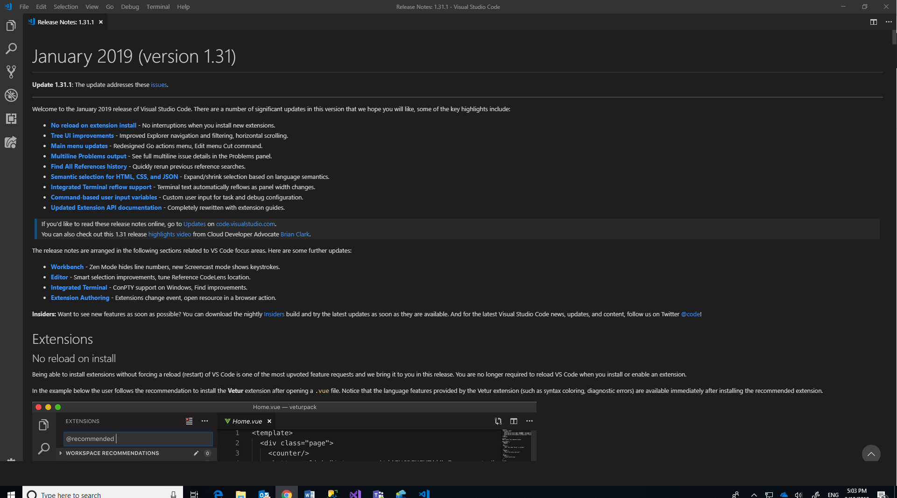Image resolution: width=897 pixels, height=498 pixels.
Task: Open the Source Control view
Action: (x=11, y=71)
